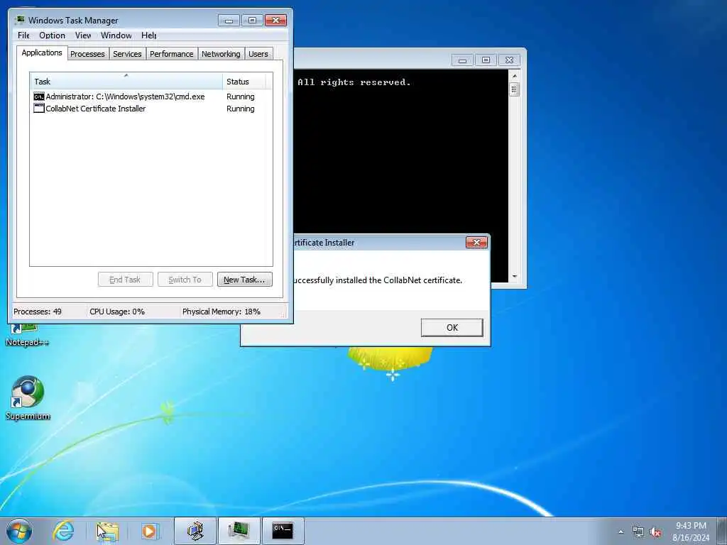Minimize the Task Manager window

pos(229,21)
